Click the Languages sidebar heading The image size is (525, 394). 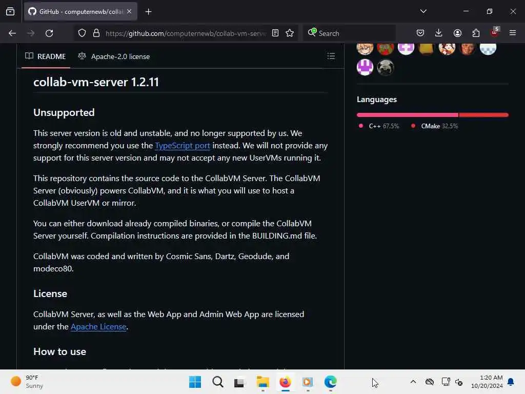click(377, 100)
